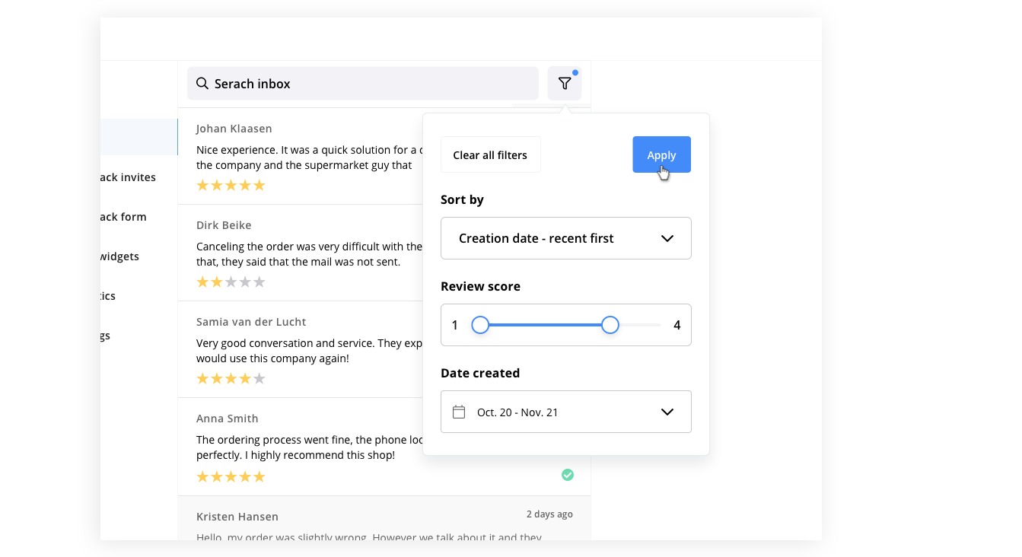Open the Sort by dropdown
The height and width of the screenshot is (557, 1022).
click(x=565, y=238)
